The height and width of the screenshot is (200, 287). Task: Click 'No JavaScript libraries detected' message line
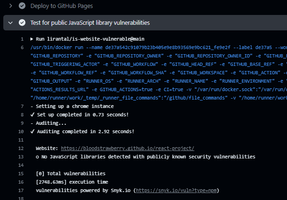tap(146, 157)
